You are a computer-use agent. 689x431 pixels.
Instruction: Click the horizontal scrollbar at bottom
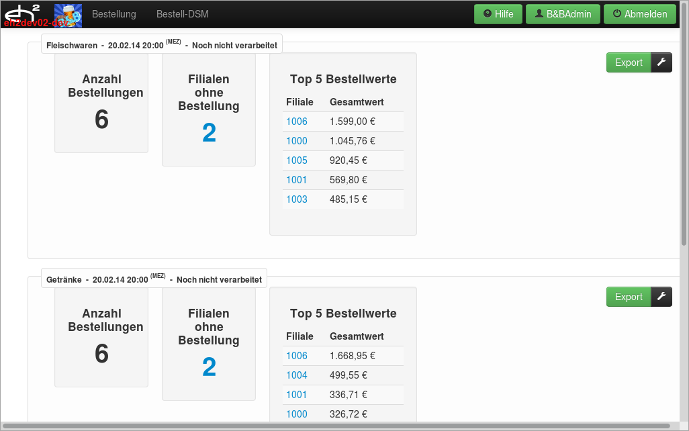click(x=336, y=426)
